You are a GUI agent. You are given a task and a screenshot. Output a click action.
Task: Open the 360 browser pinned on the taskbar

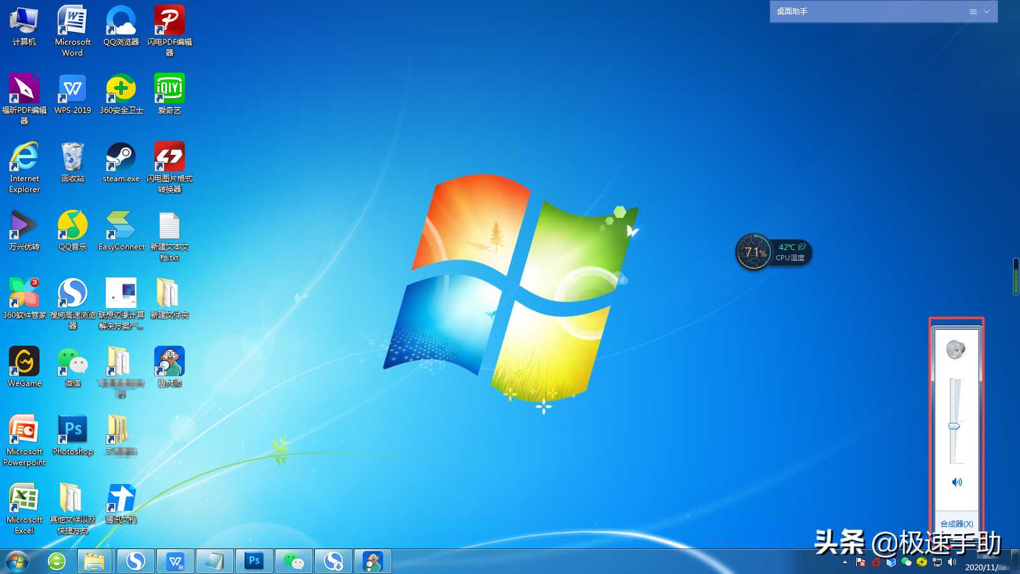click(x=57, y=561)
